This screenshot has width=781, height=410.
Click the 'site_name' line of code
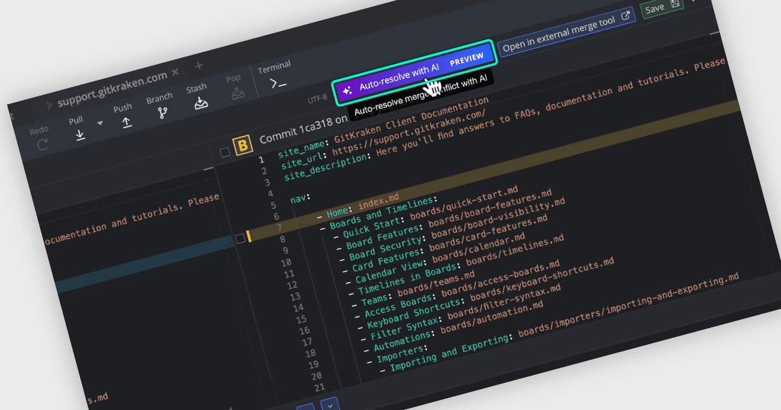click(x=383, y=129)
